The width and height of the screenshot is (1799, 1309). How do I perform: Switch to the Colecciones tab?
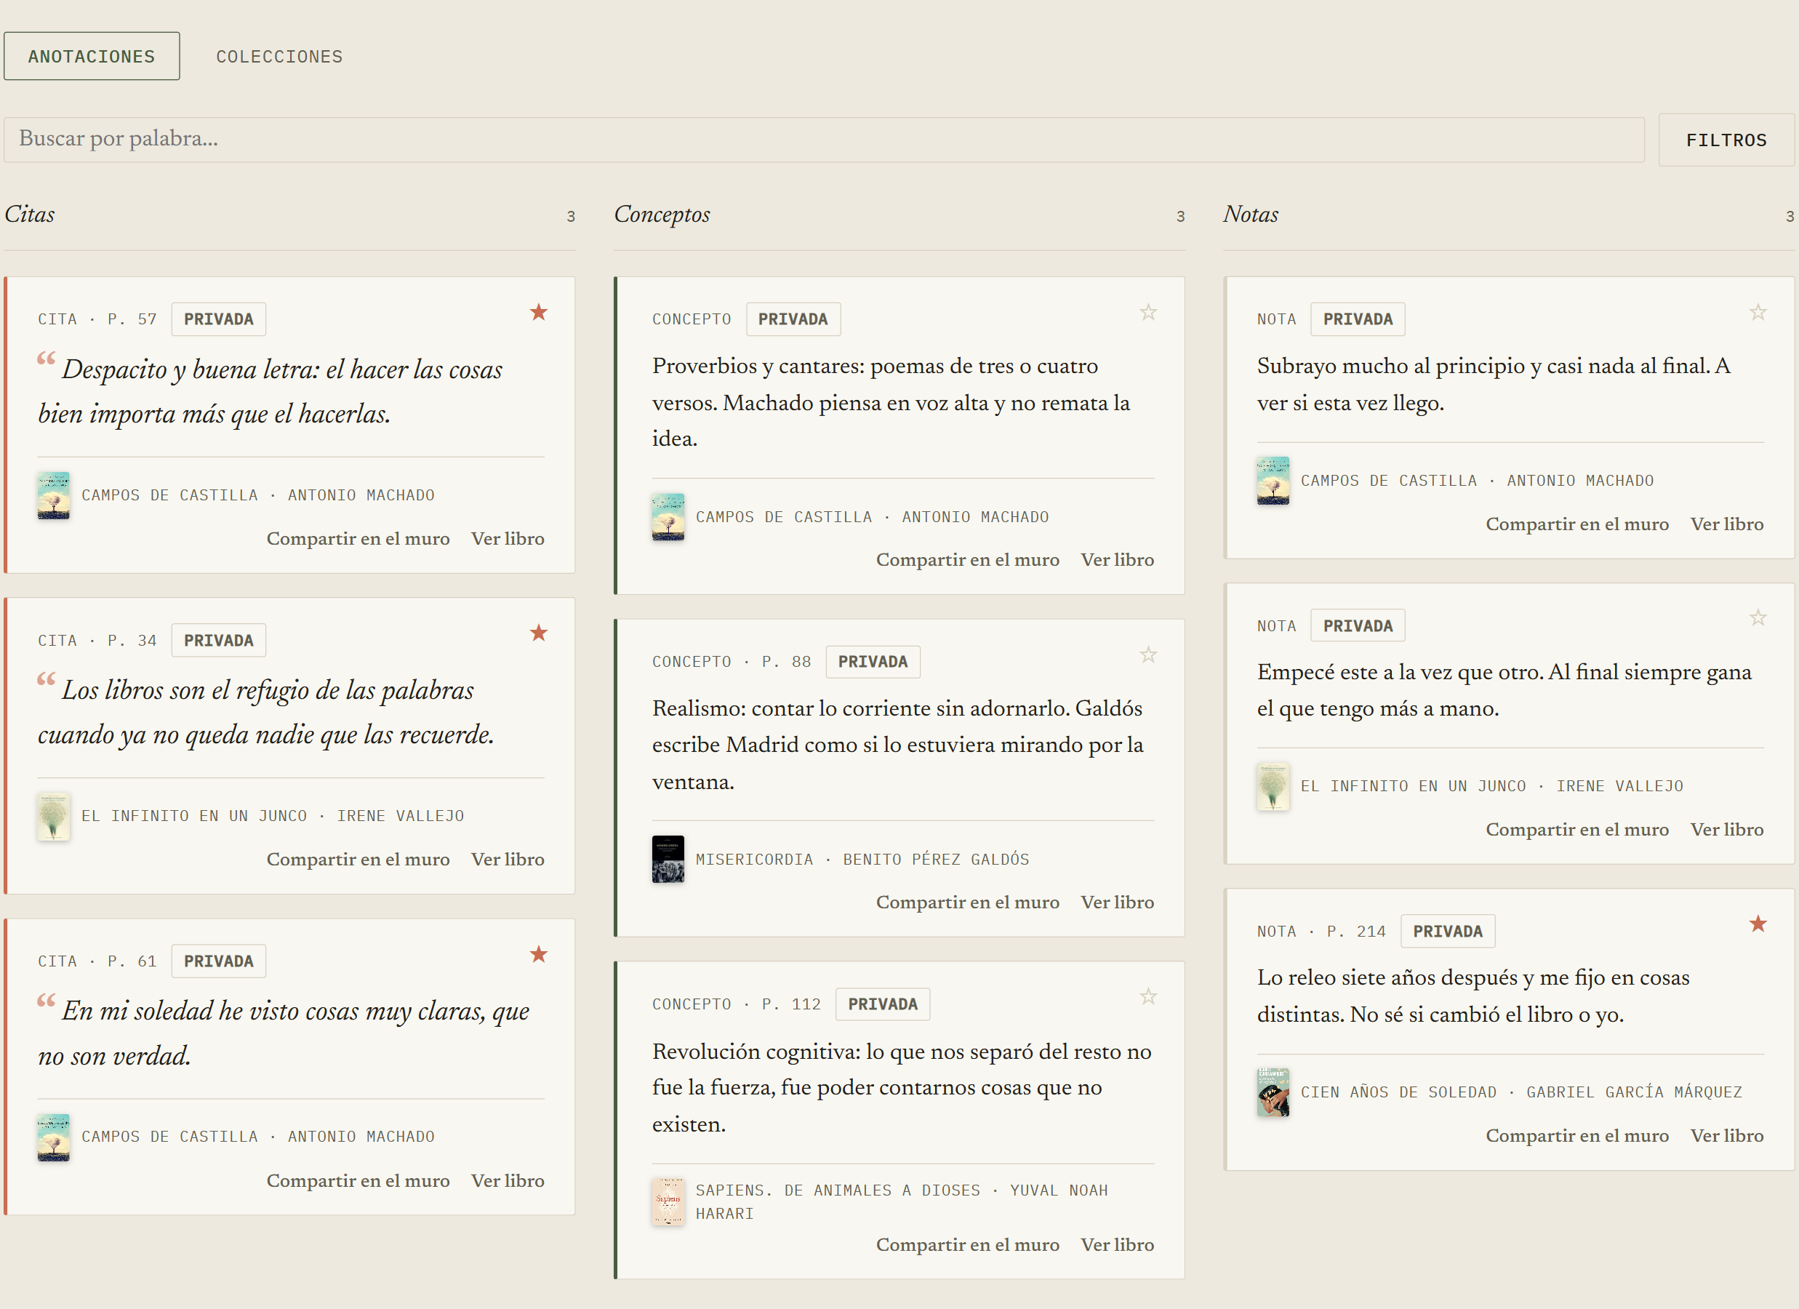(279, 56)
